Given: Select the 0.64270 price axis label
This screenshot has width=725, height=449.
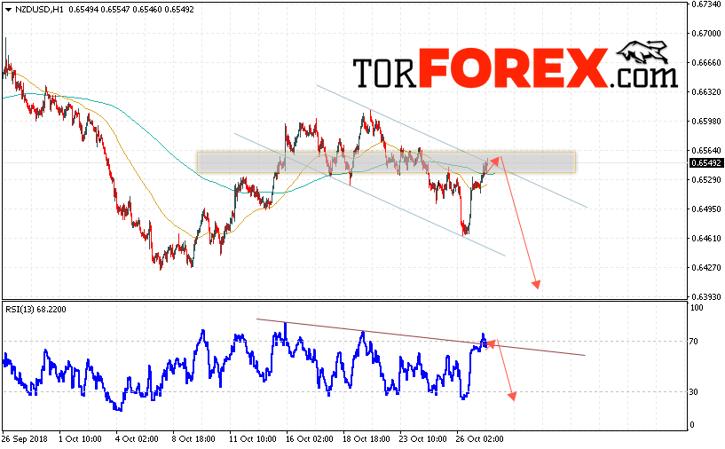Looking at the screenshot, I should (x=706, y=267).
